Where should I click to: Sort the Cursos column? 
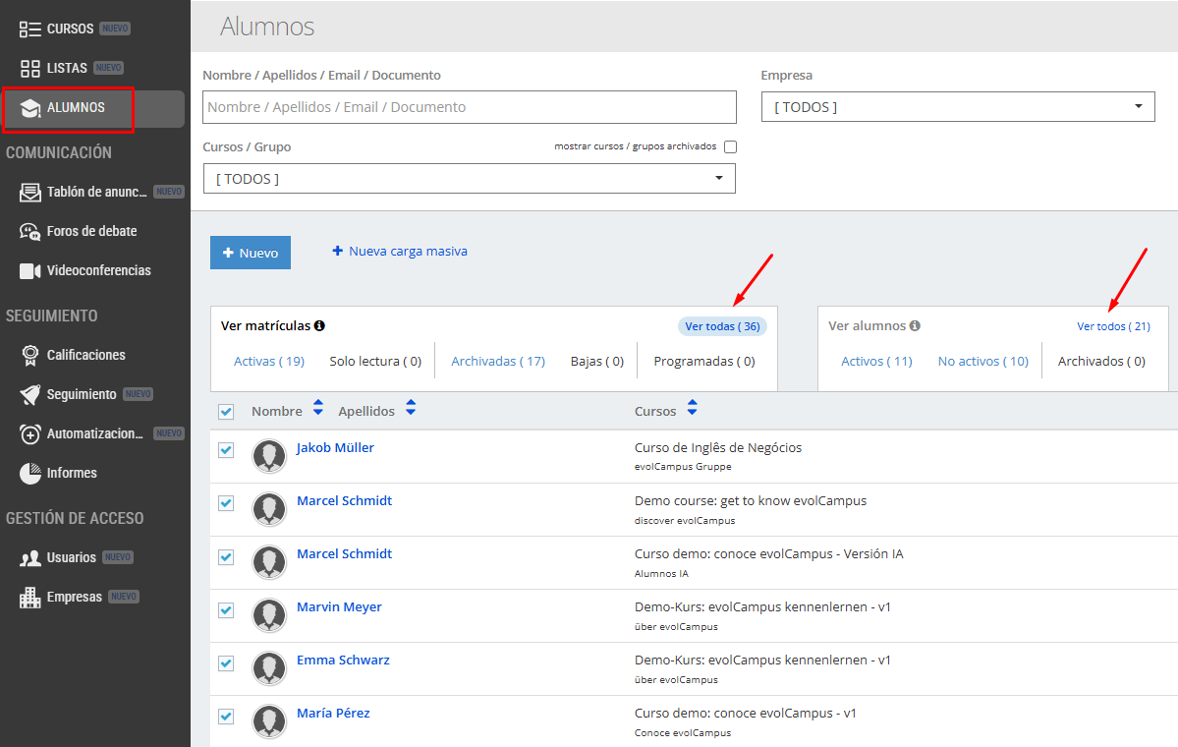tap(693, 407)
